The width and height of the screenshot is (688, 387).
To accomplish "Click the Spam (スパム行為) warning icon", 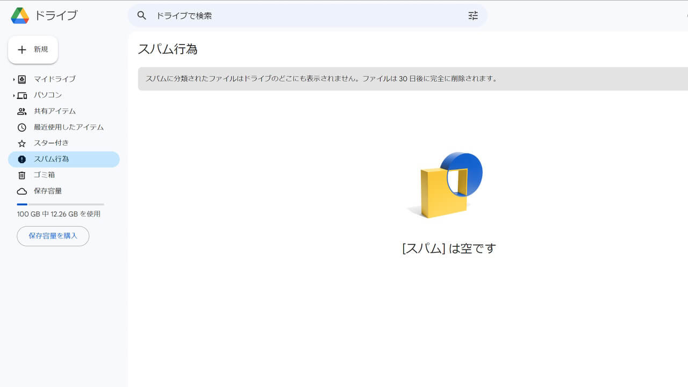I will click(21, 159).
